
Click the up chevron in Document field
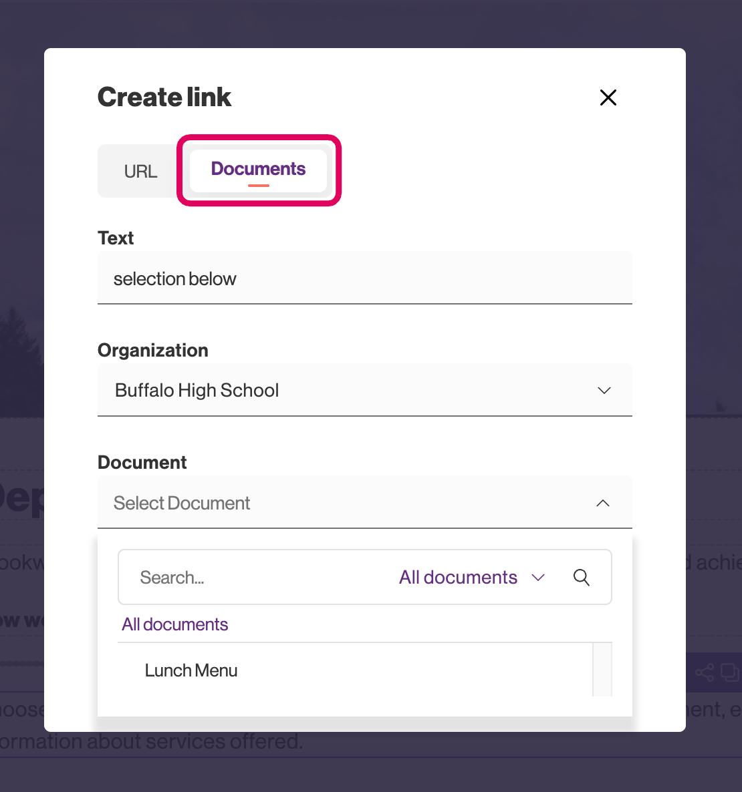[x=602, y=503]
